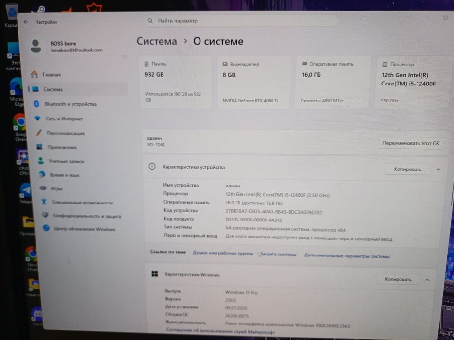The image size is (454, 340).
Task: Click the Windows 11 Pro edition value
Action: tap(241, 292)
